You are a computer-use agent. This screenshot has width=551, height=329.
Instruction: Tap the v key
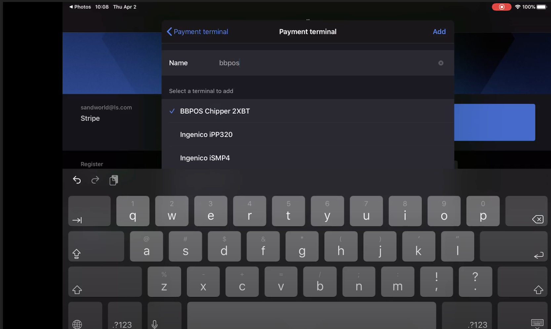pyautogui.click(x=281, y=282)
